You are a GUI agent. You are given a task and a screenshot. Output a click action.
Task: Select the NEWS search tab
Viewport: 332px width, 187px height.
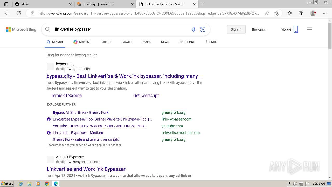(x=165, y=42)
